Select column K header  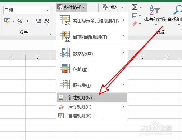tap(142, 57)
